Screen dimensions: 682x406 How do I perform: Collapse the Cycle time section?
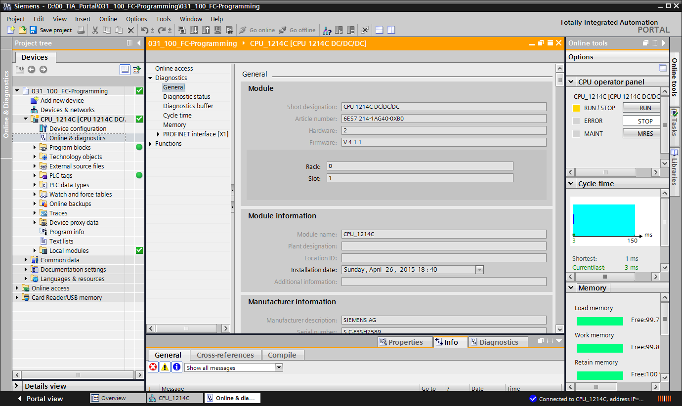571,184
